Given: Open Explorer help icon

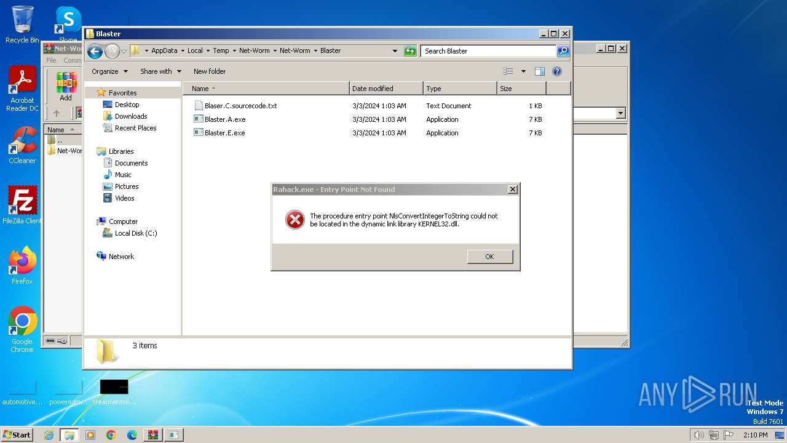Looking at the screenshot, I should coord(557,71).
